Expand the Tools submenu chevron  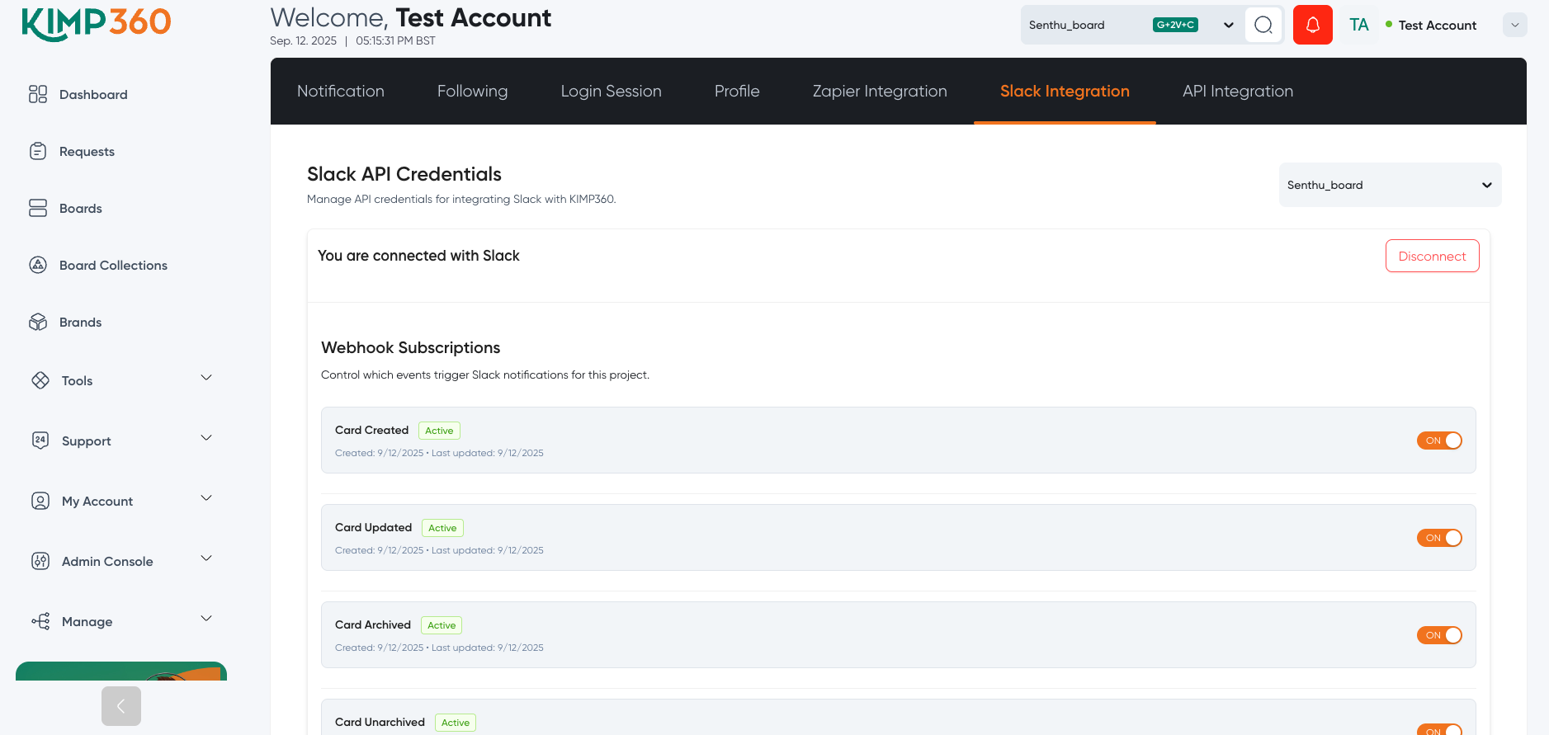pyautogui.click(x=206, y=378)
